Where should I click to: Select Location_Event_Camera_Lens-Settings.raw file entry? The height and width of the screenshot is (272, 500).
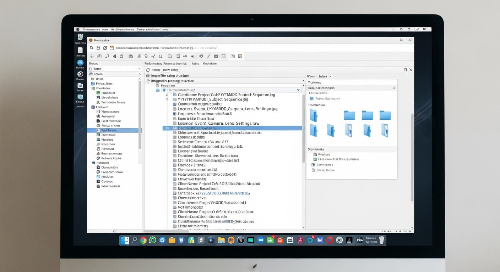pos(218,123)
